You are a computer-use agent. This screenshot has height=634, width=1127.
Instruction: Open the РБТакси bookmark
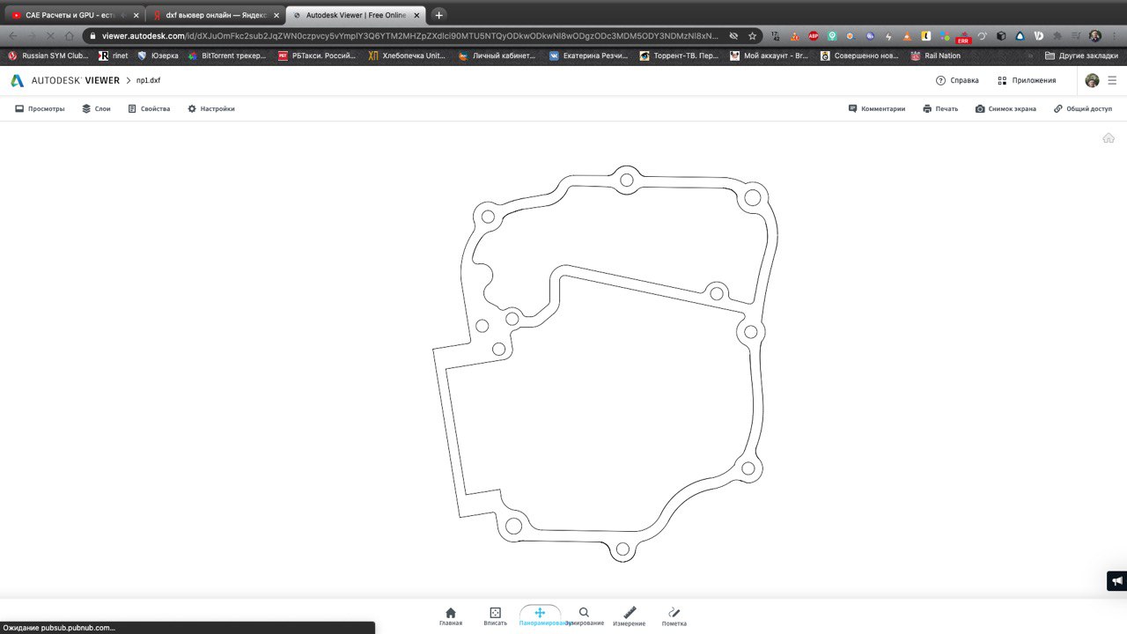318,55
